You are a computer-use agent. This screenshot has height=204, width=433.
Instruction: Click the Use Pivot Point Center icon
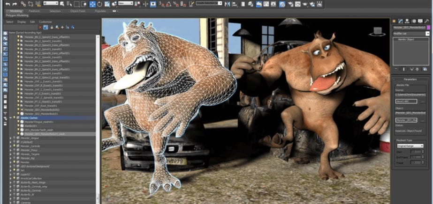(138, 4)
